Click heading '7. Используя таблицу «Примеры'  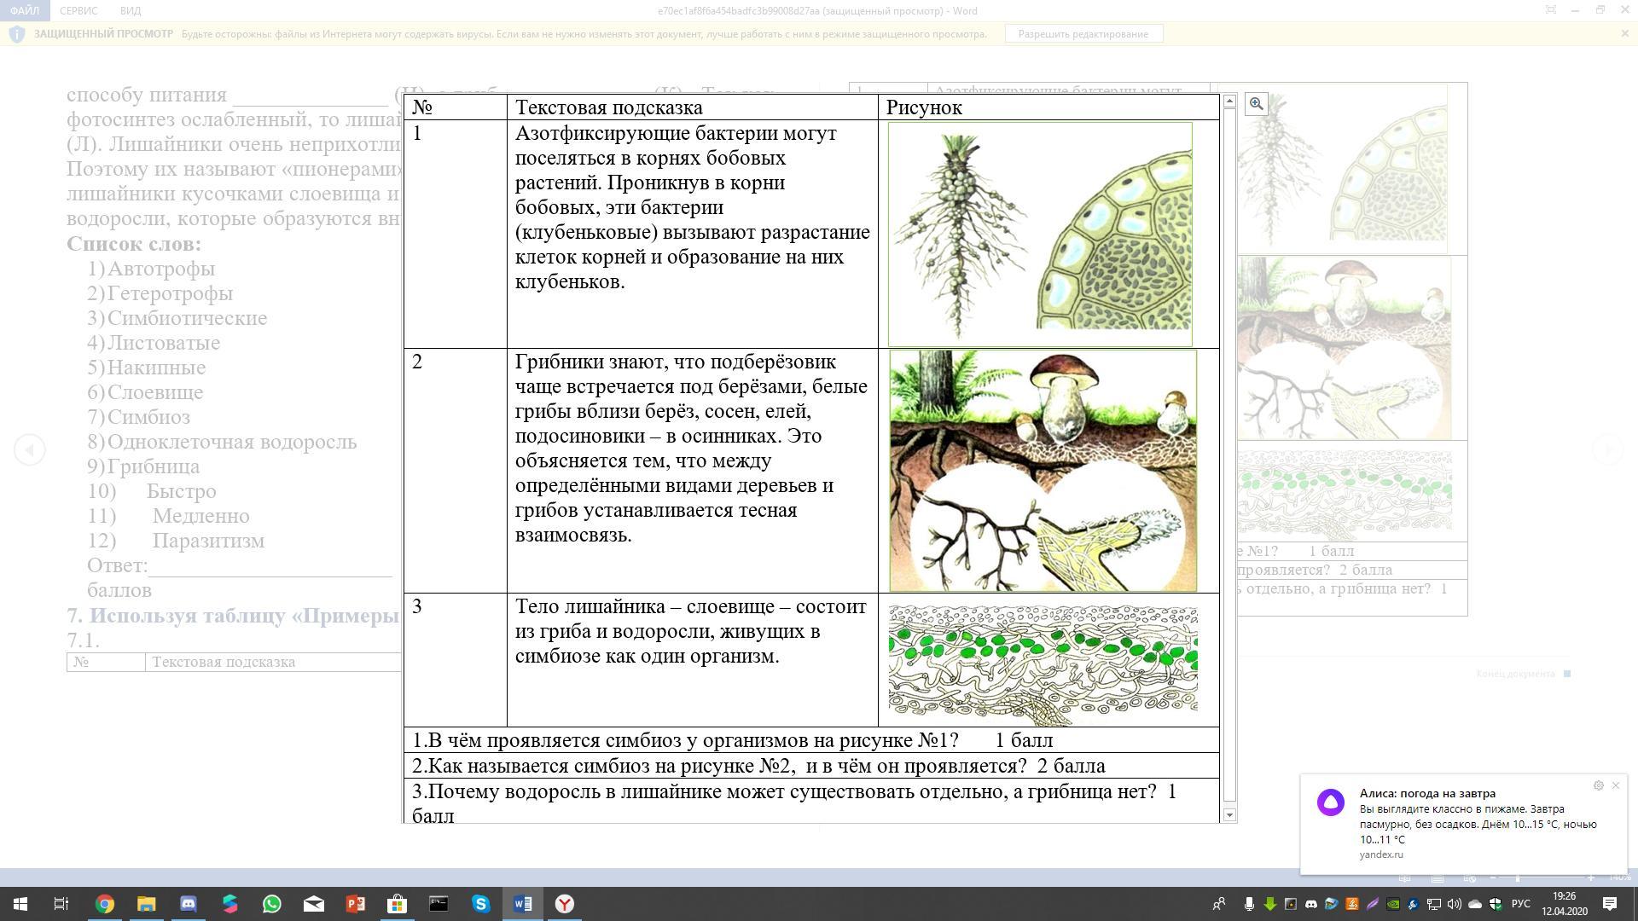[x=233, y=616]
